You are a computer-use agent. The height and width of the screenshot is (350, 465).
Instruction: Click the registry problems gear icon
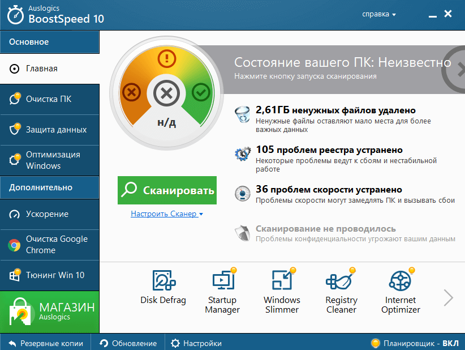(243, 154)
